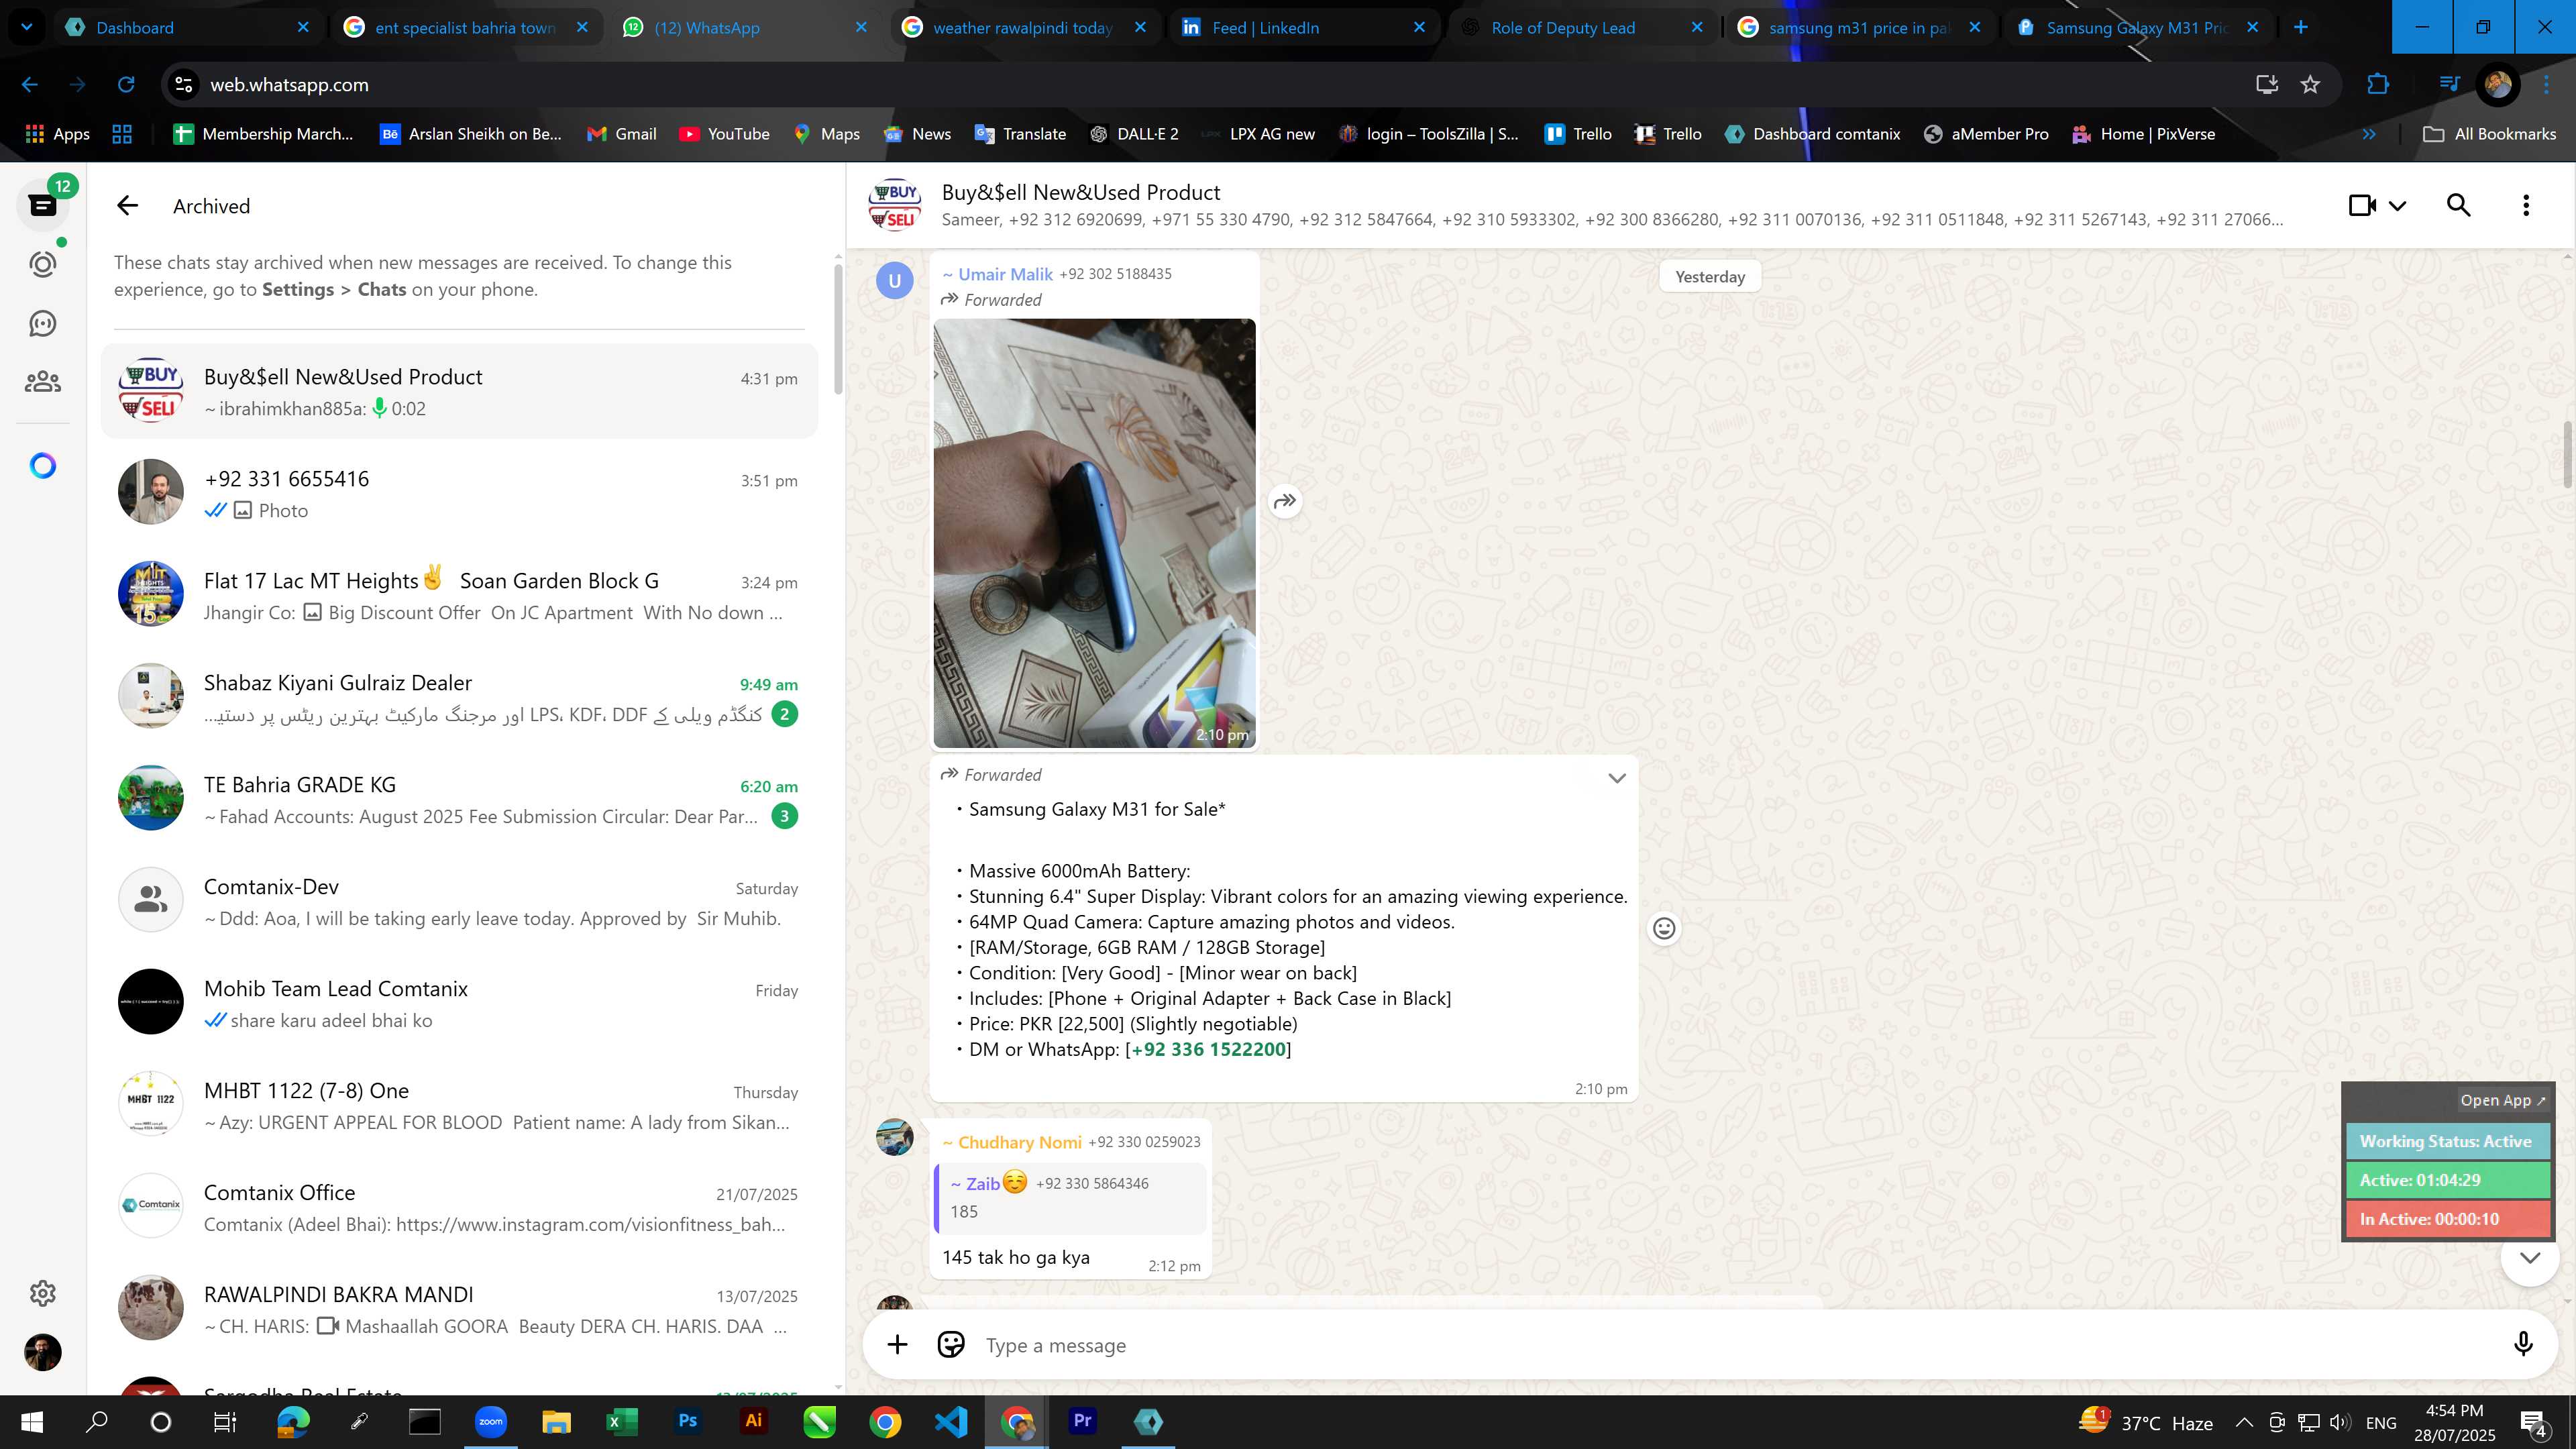2576x1449 pixels.
Task: Click phone number +92 336 1522200 link
Action: pyautogui.click(x=1208, y=1049)
